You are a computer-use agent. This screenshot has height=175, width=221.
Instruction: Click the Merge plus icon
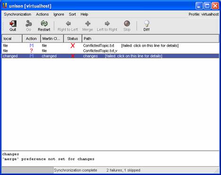click(x=88, y=24)
